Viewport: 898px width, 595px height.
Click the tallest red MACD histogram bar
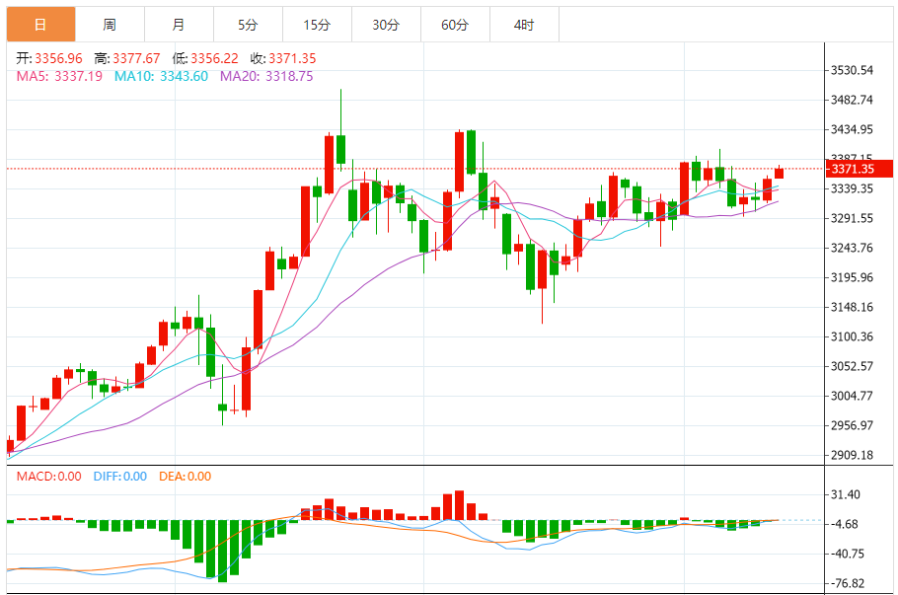(459, 505)
